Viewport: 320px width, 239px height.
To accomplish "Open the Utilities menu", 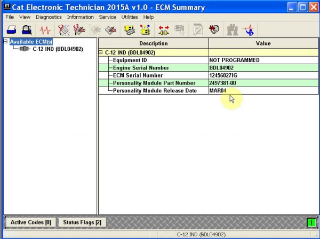I will pyautogui.click(x=130, y=17).
